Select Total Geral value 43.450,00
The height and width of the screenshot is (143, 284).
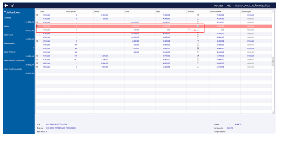click(x=29, y=39)
